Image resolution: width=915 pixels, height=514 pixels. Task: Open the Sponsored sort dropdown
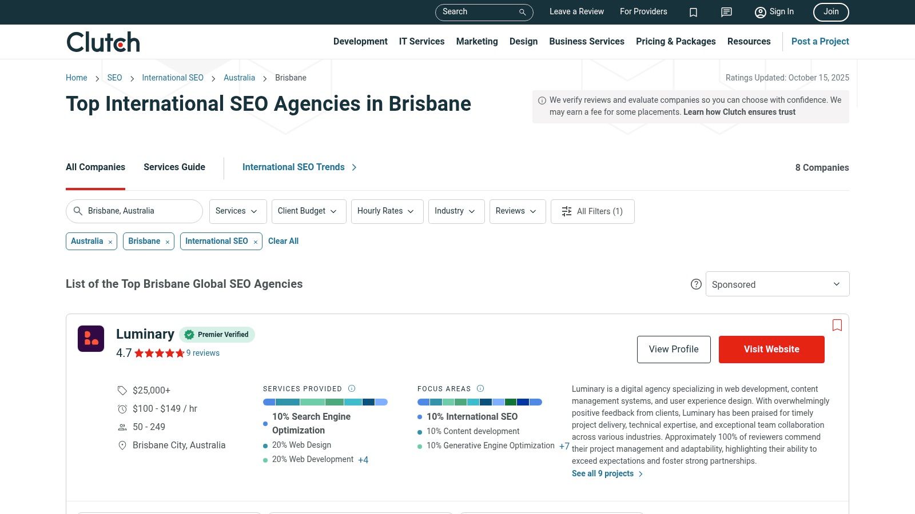777,284
